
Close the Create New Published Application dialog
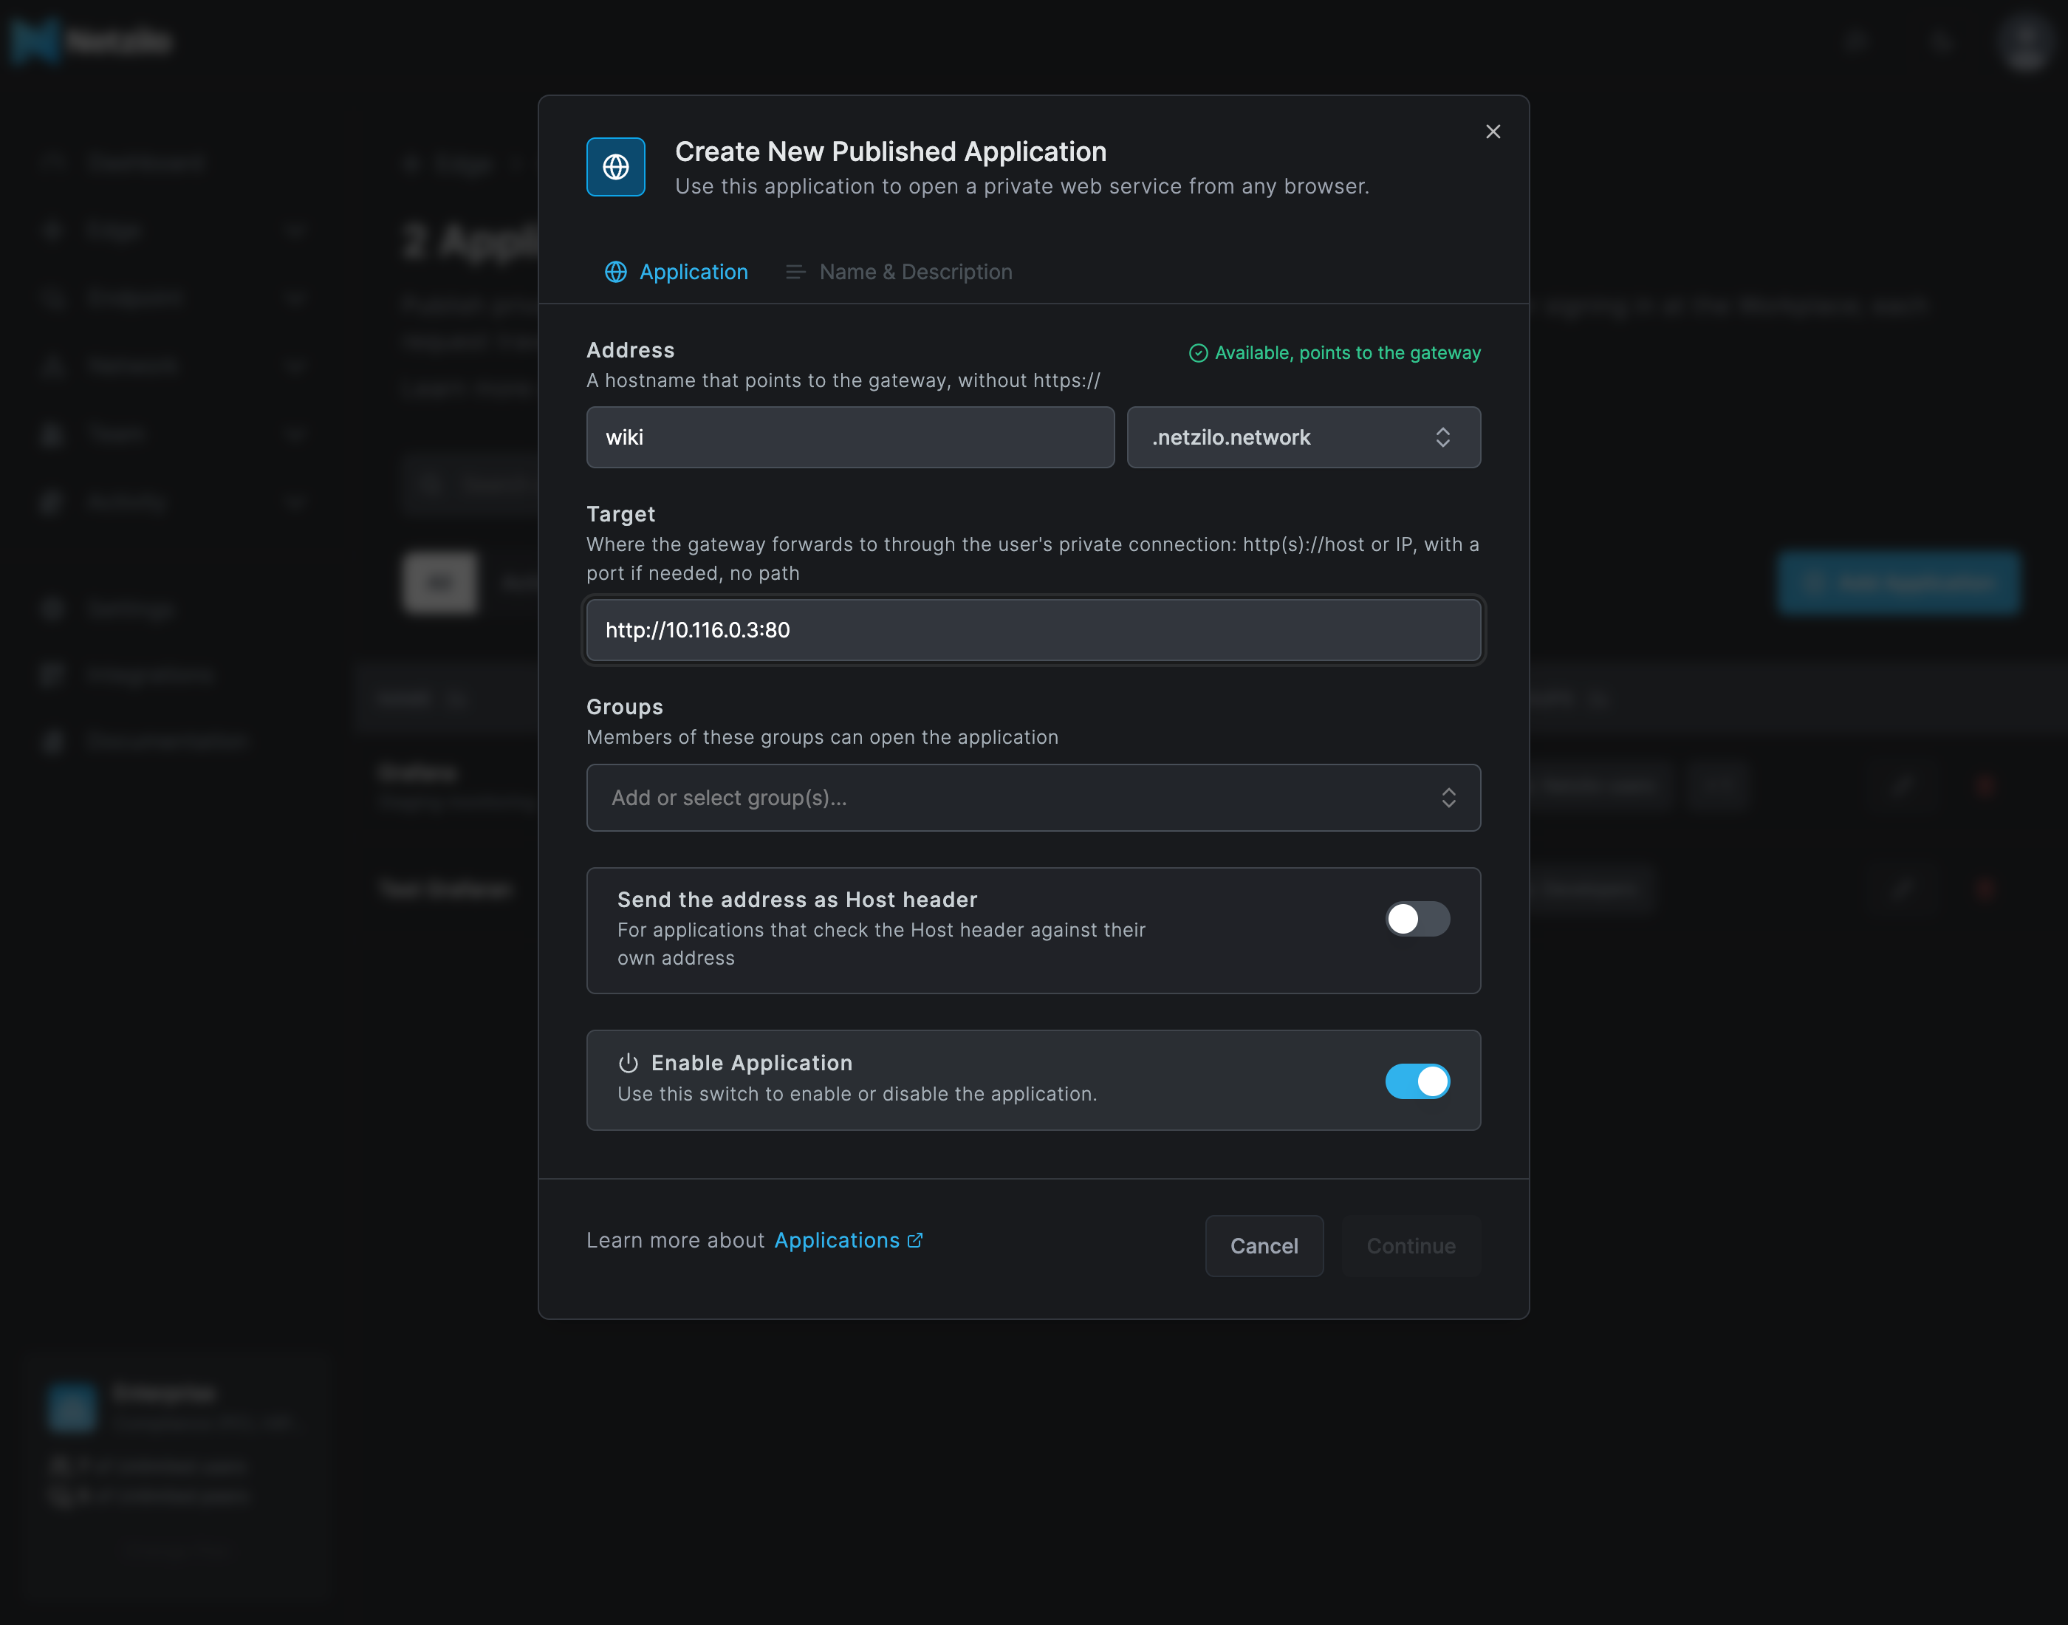pos(1493,131)
